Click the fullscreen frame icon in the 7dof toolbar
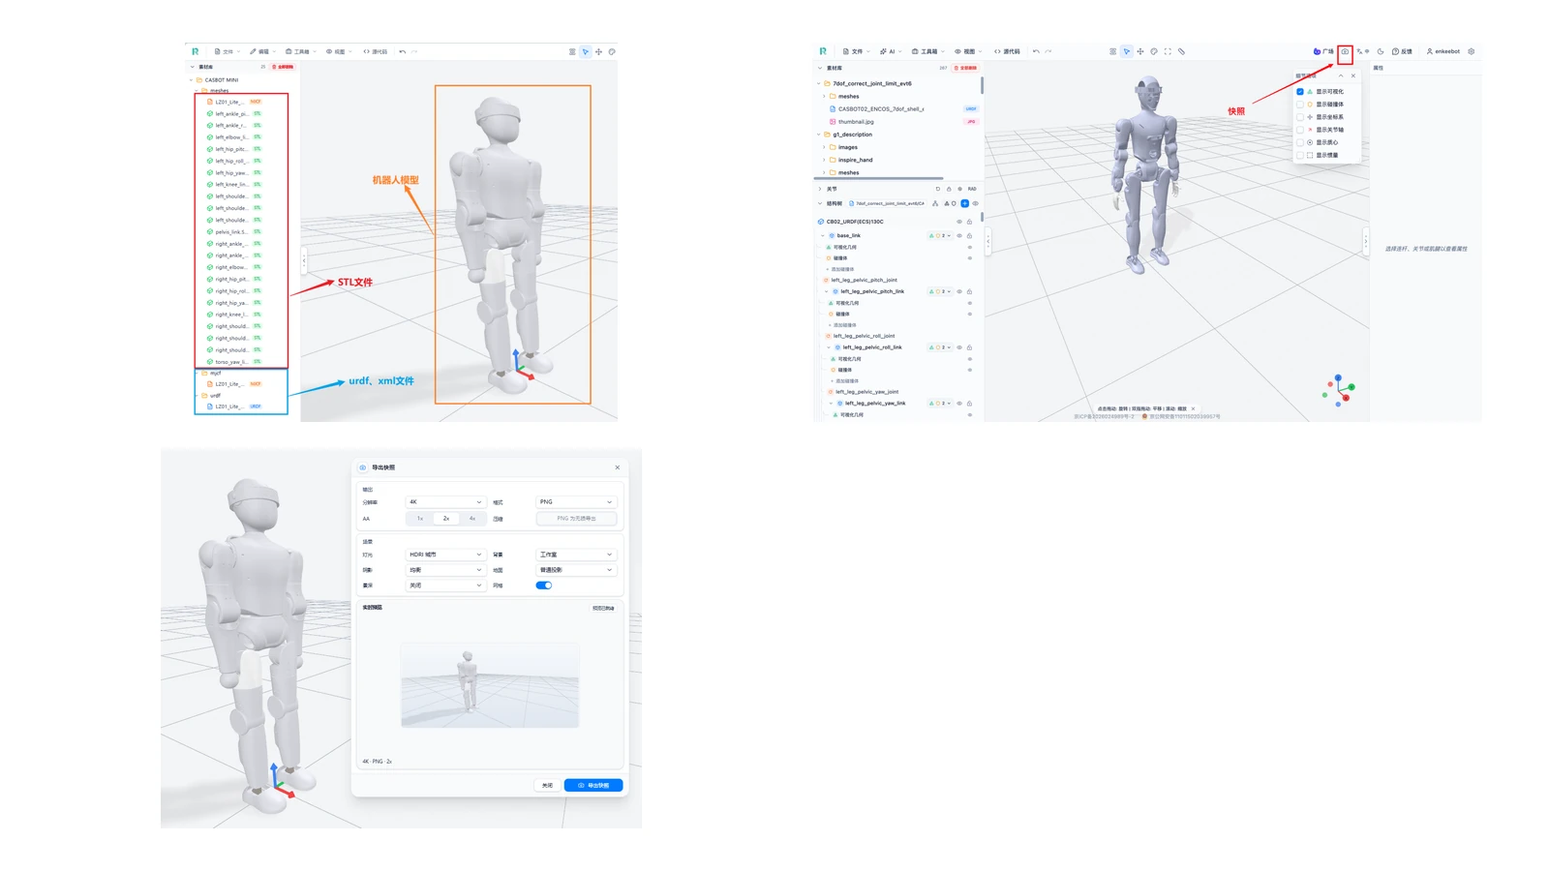 pyautogui.click(x=1168, y=51)
